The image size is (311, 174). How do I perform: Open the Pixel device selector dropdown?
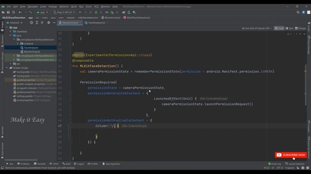pyautogui.click(x=64, y=12)
